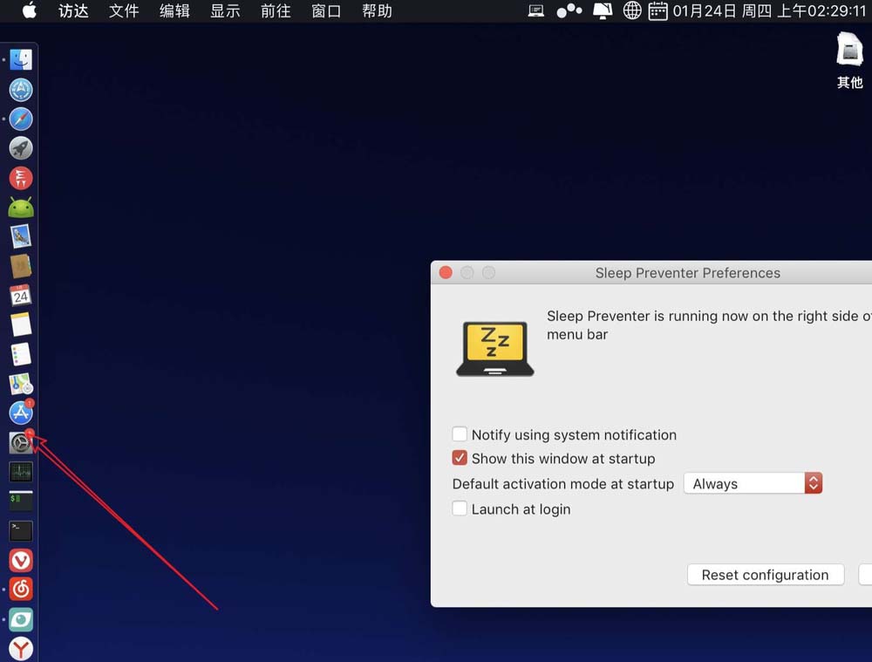872x662 pixels.
Task: Open Reminders app in dock
Action: tap(21, 354)
